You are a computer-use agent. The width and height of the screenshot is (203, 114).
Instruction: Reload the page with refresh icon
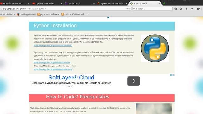[129, 9]
